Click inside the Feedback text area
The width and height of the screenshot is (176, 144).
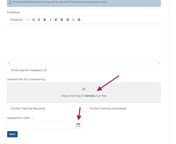(x=84, y=42)
